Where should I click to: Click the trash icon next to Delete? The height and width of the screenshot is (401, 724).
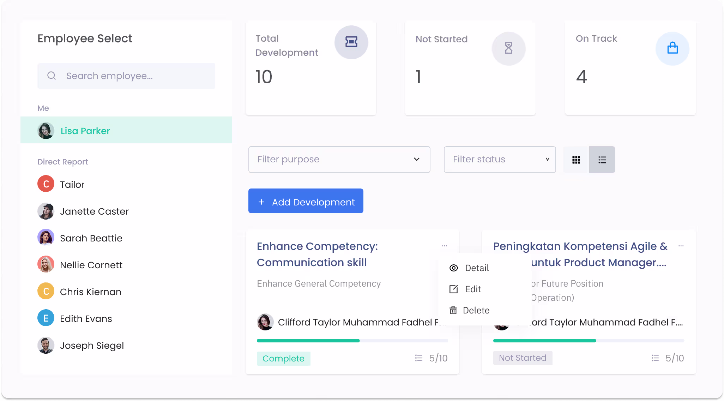pyautogui.click(x=453, y=310)
